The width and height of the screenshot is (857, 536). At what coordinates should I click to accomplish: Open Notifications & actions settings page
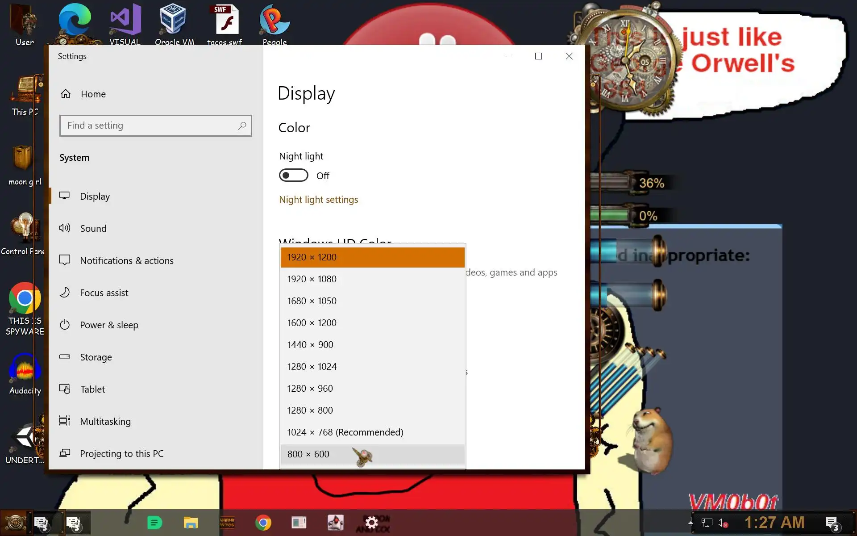(126, 260)
